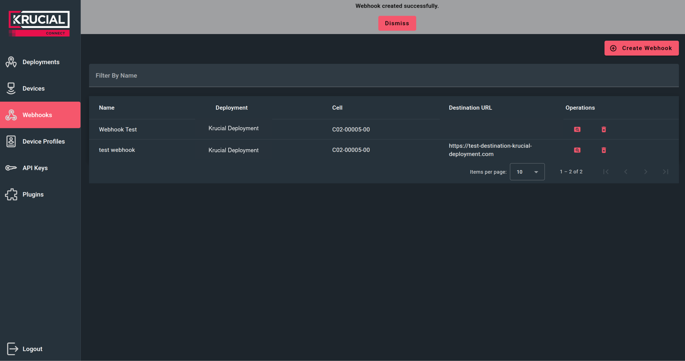Open the Devices section via its icon

(11, 88)
